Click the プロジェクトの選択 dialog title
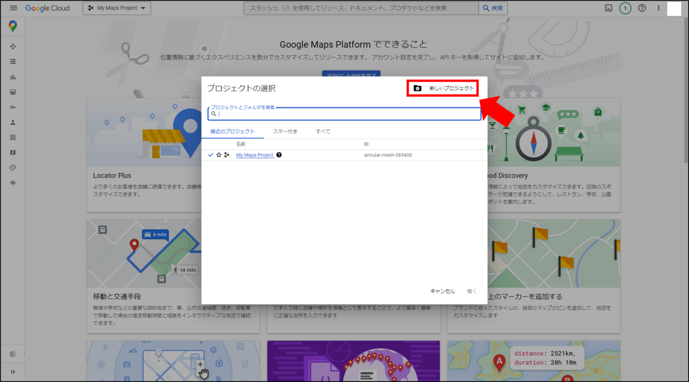 [241, 88]
